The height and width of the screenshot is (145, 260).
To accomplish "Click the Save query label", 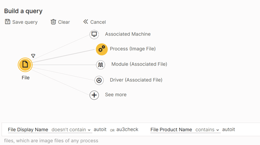I will point(25,22).
